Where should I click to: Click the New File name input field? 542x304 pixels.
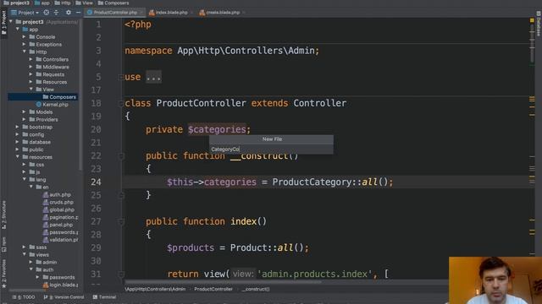click(271, 149)
